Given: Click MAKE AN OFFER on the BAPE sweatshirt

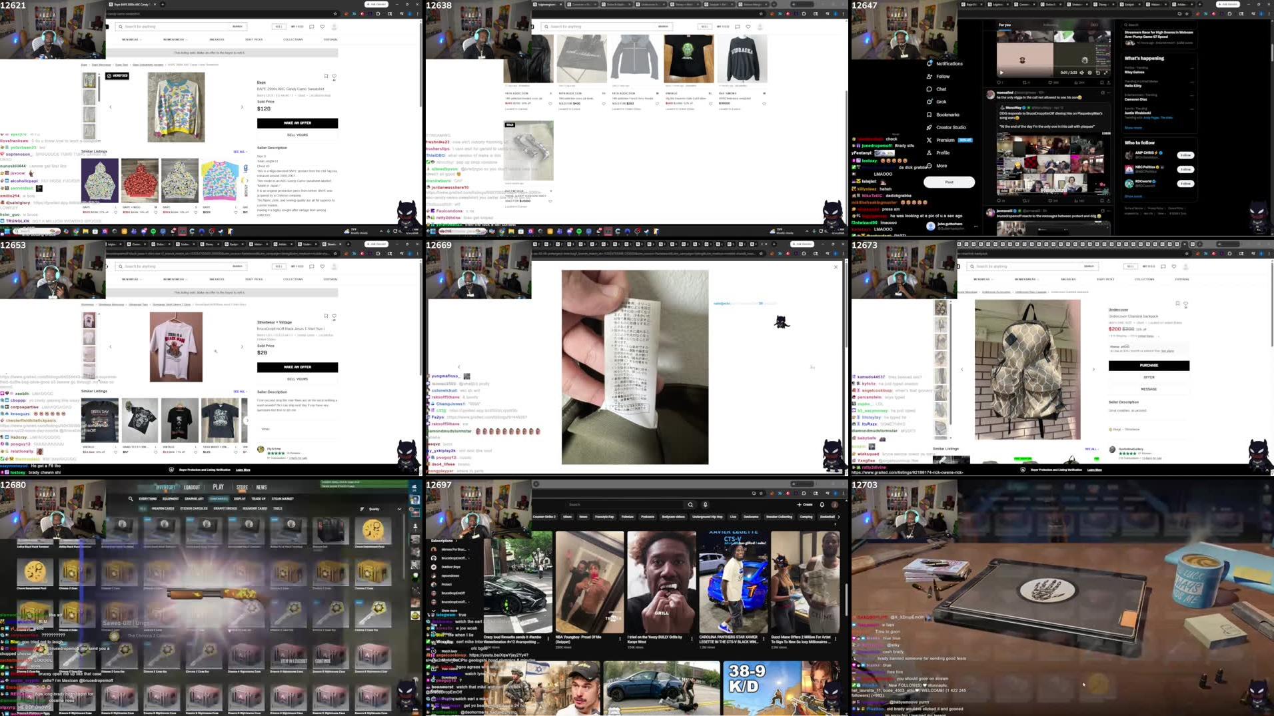Looking at the screenshot, I should pyautogui.click(x=297, y=124).
